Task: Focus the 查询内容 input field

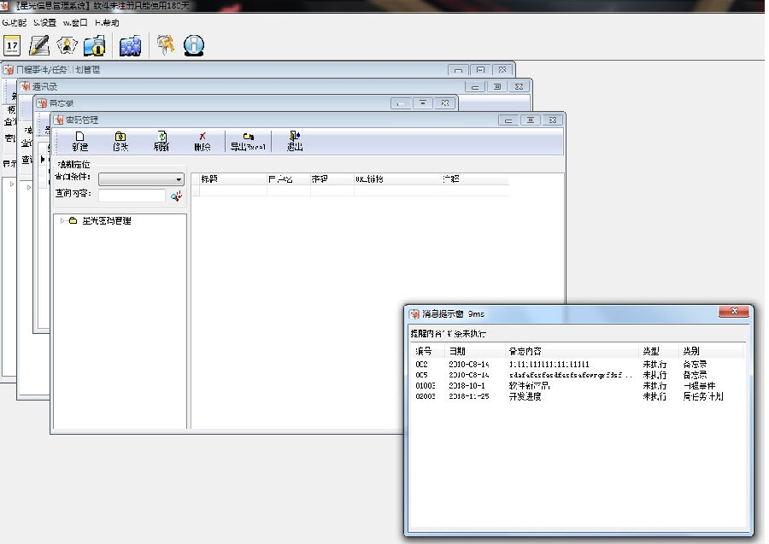Action: pyautogui.click(x=132, y=196)
